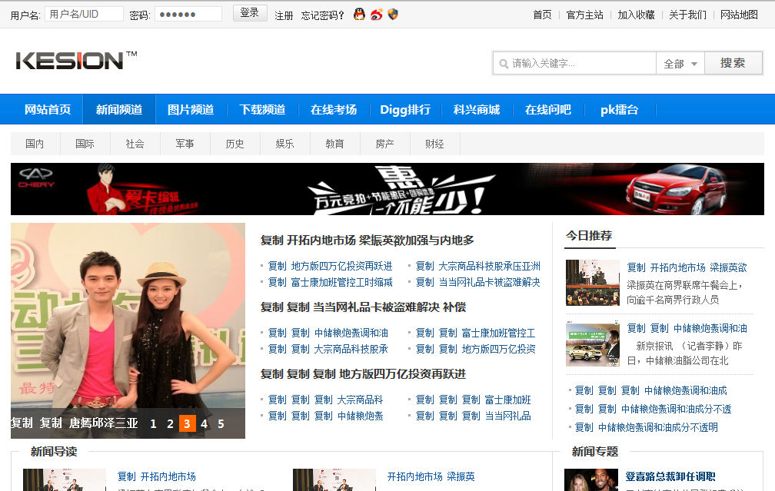Viewport: 775px width, 491px height.
Task: Switch slideshow to slide 5
Action: click(221, 423)
